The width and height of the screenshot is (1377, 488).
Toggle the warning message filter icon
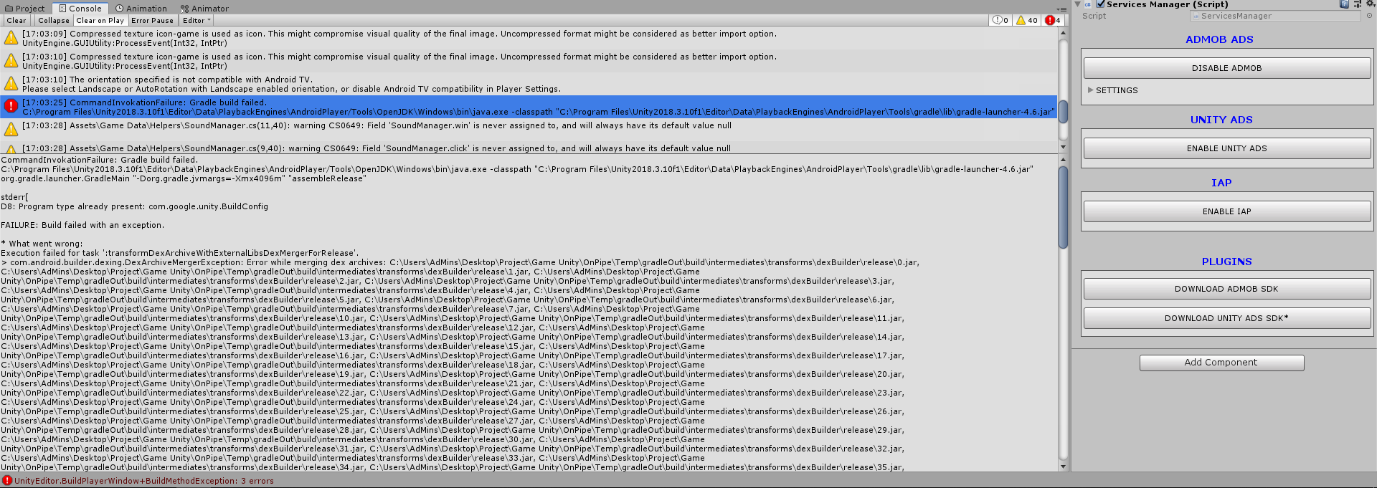[1026, 20]
